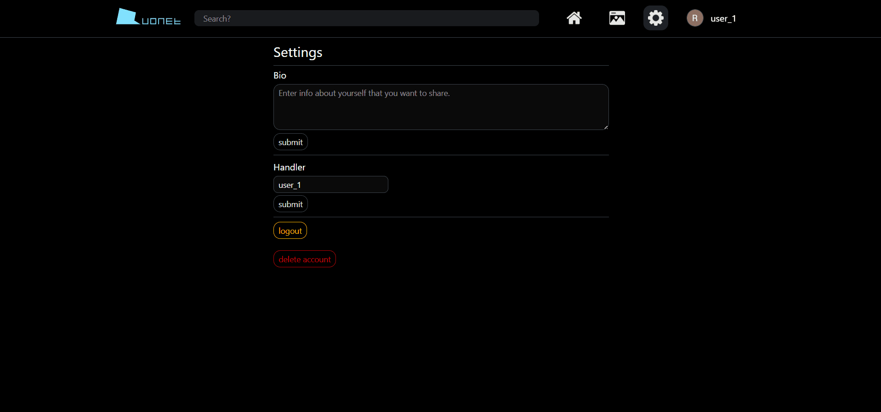This screenshot has width=881, height=412.
Task: Click the logo wordmark text
Action: point(161,21)
